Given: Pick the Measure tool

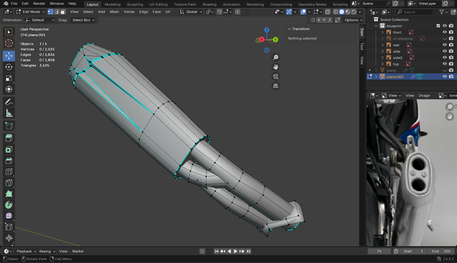Looking at the screenshot, I should click(9, 113).
